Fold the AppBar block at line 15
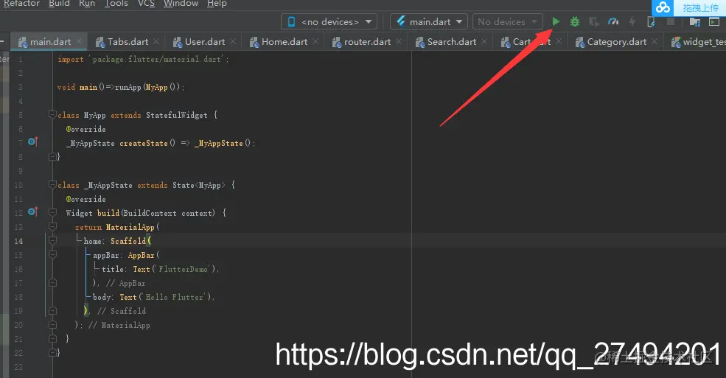 point(52,254)
